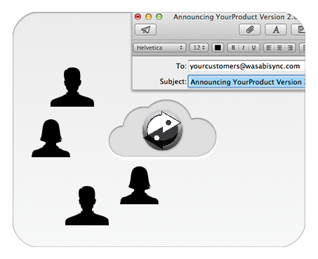Image resolution: width=318 pixels, height=259 pixels.
Task: Select the lower right female contact silhouette
Action: click(139, 185)
